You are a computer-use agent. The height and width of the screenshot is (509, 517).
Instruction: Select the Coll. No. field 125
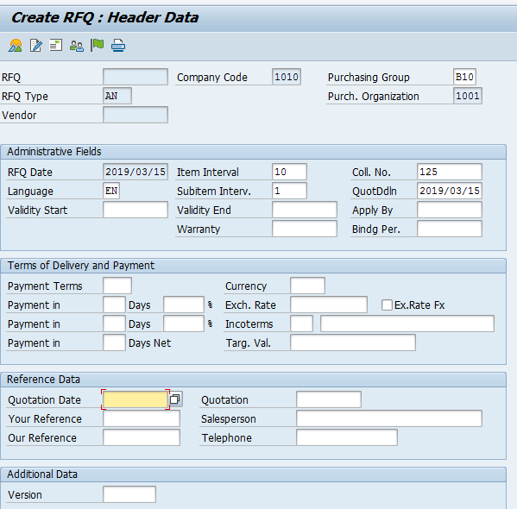(449, 172)
